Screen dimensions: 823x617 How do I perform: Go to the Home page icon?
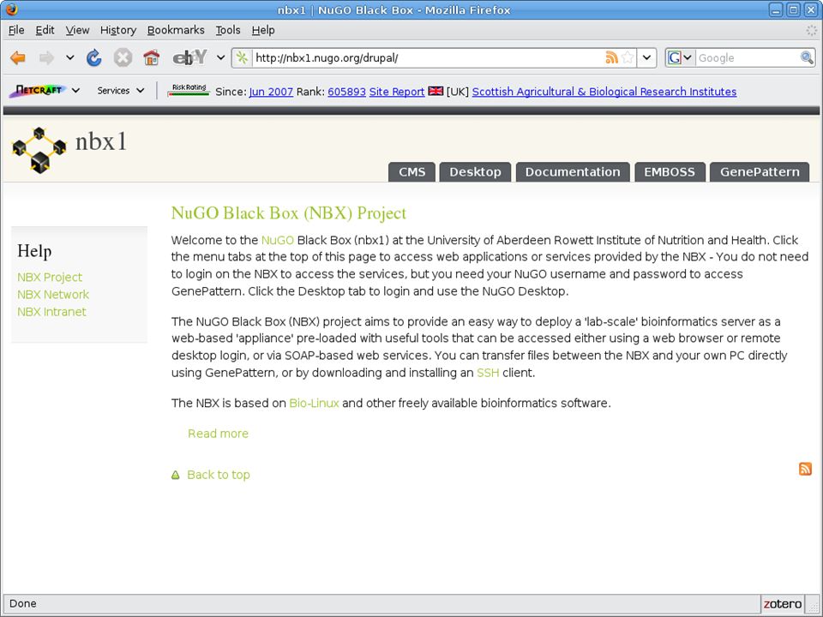point(151,57)
